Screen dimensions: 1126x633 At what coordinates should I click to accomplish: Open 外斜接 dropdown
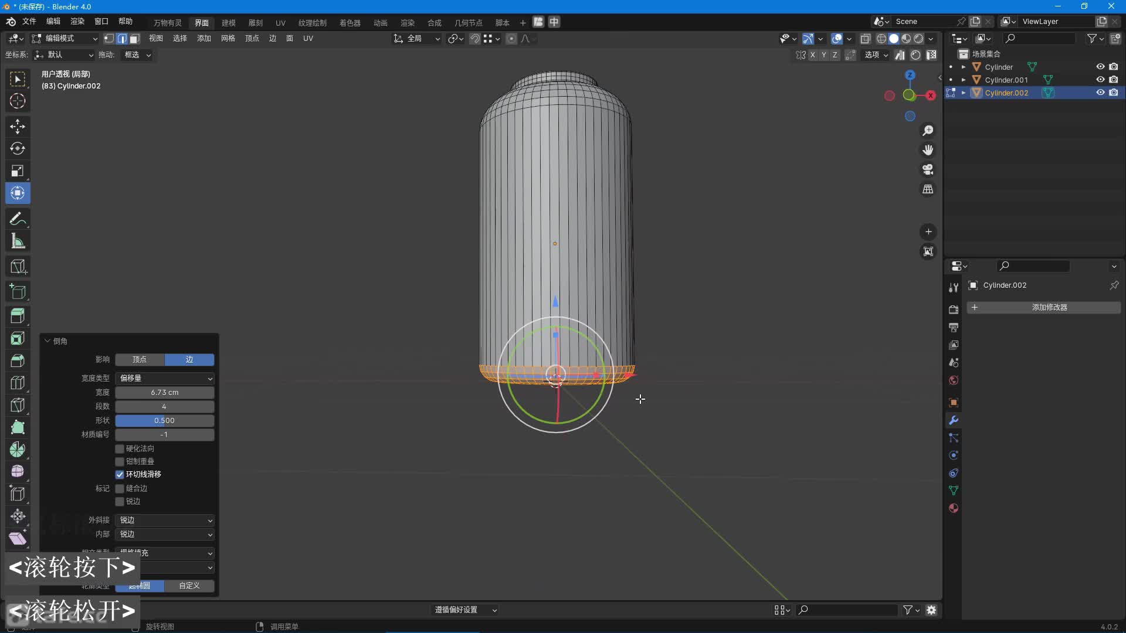[x=165, y=520]
